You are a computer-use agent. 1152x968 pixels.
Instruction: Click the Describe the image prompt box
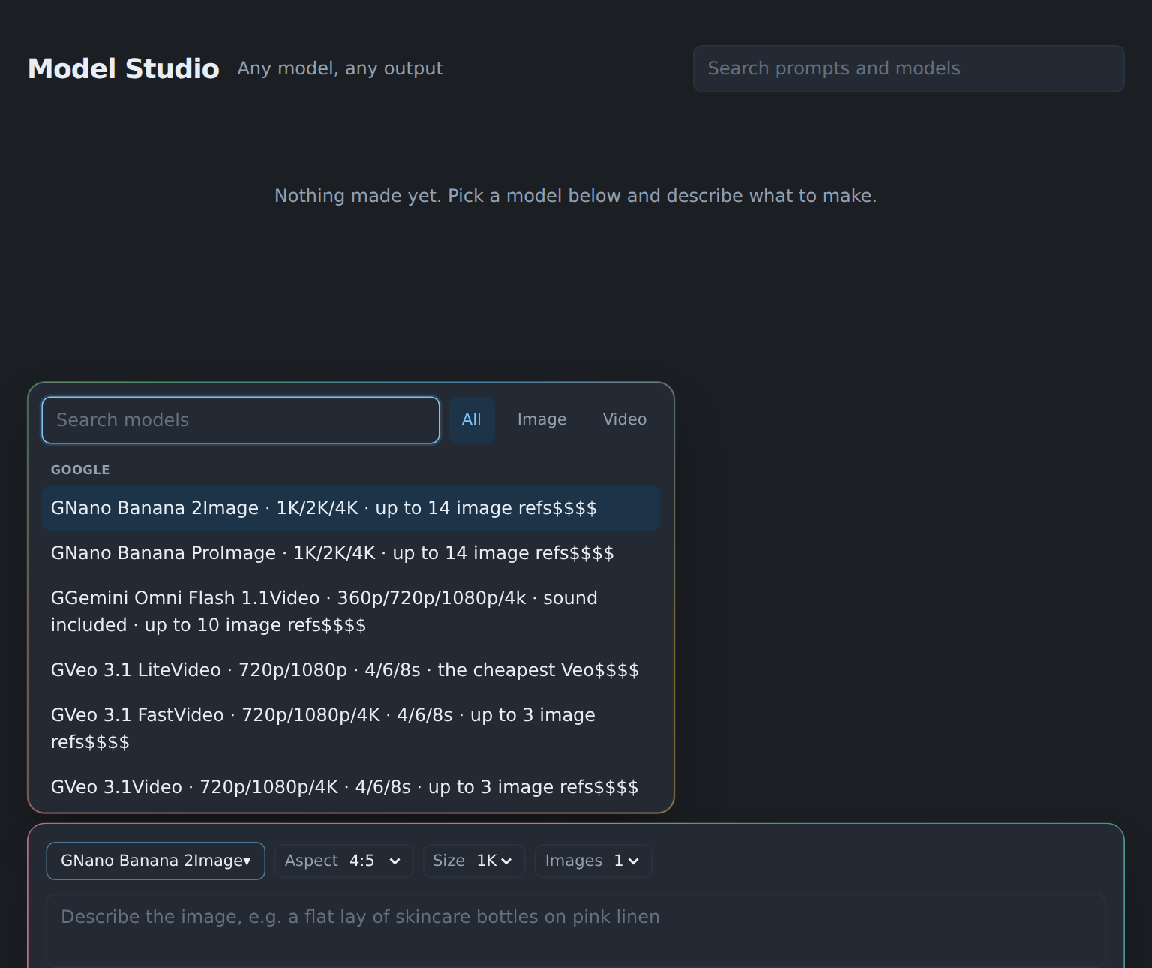[x=576, y=930]
